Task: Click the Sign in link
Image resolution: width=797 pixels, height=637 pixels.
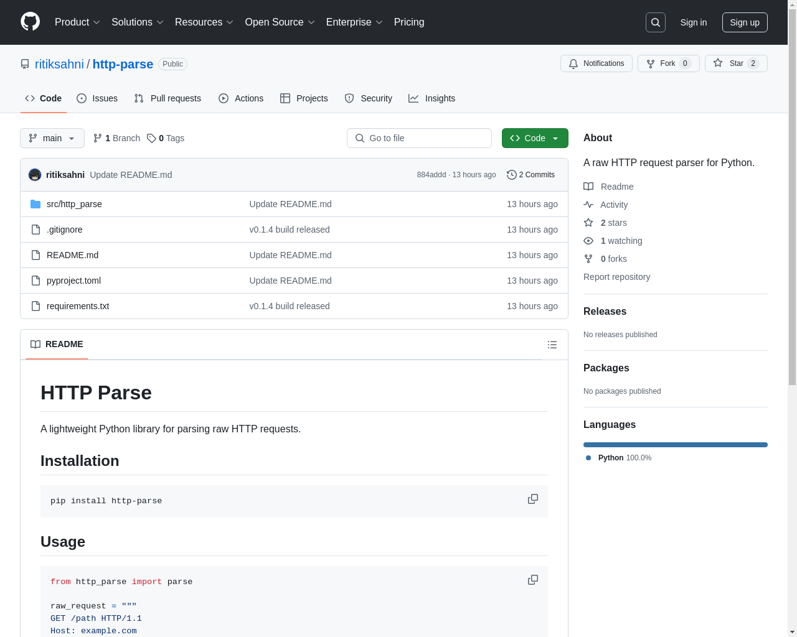Action: click(x=694, y=22)
